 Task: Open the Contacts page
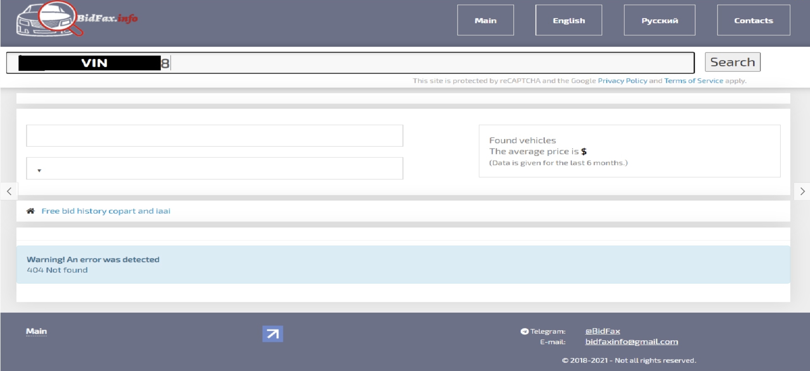click(753, 20)
